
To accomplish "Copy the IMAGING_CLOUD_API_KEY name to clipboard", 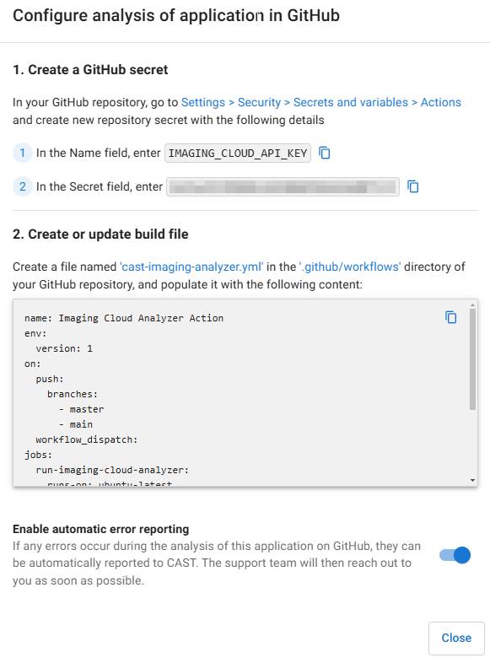I will (324, 153).
